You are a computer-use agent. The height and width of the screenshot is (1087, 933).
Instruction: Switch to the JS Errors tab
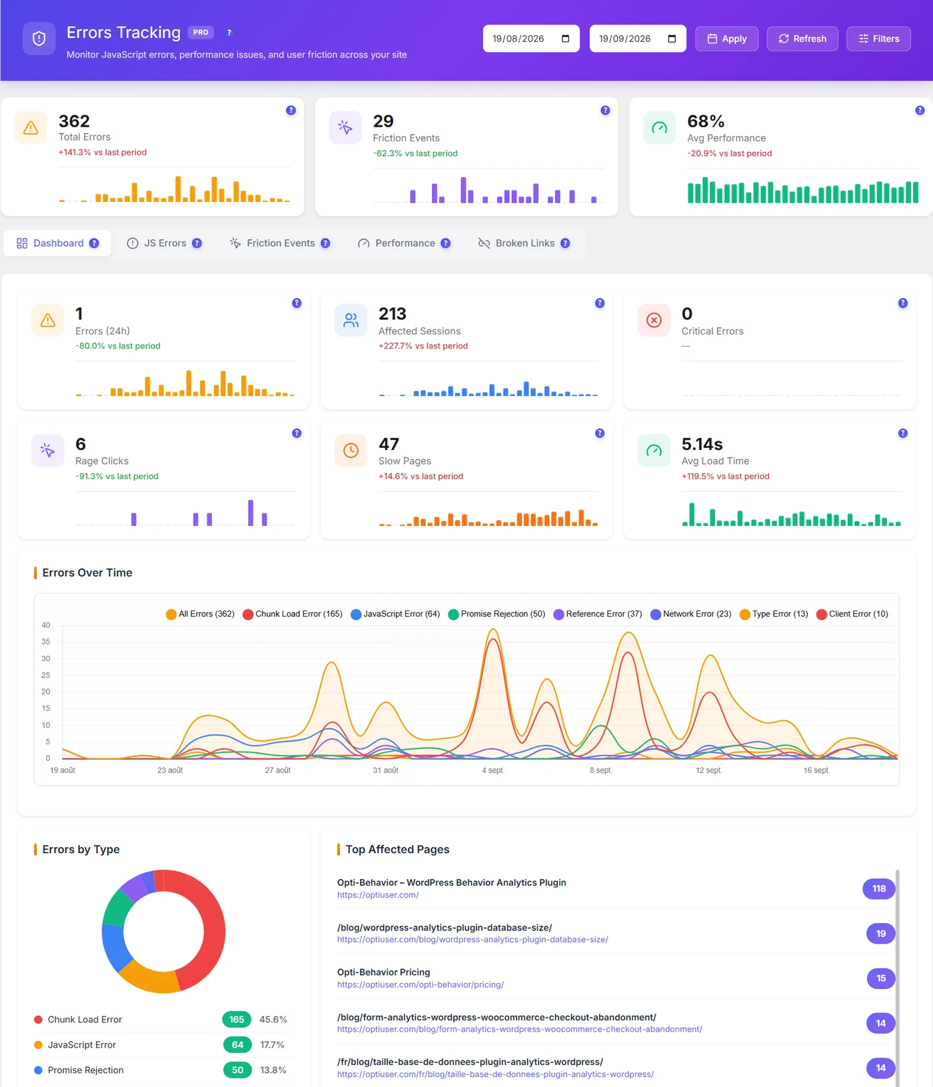[164, 243]
